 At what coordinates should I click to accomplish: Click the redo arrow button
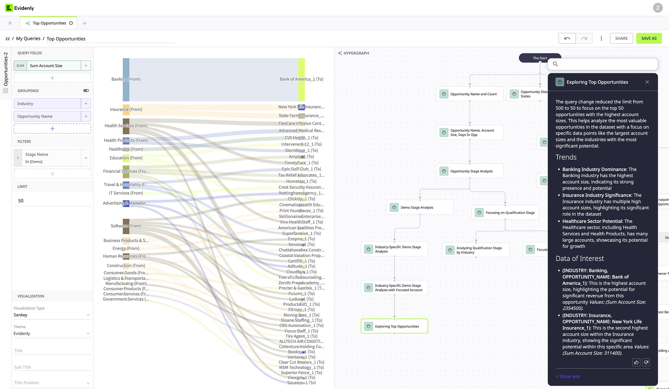point(584,38)
